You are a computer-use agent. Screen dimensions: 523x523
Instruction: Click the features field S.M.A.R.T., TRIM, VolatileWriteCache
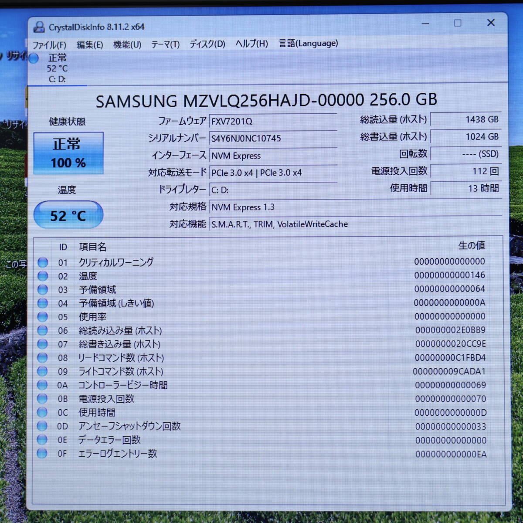[x=356, y=224]
